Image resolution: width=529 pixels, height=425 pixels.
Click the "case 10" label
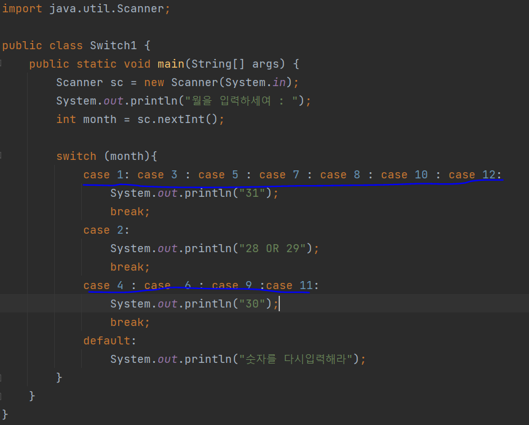[x=405, y=175]
